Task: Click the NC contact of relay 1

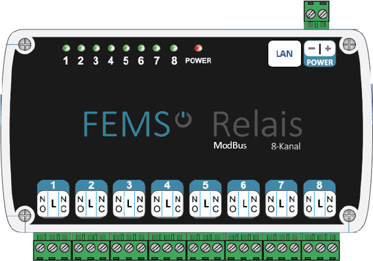Action: pos(63,204)
